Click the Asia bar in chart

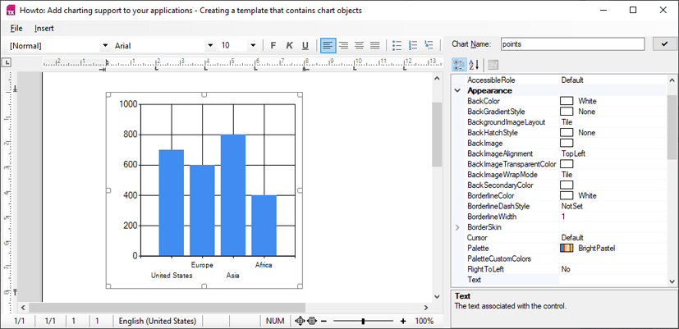[233, 195]
